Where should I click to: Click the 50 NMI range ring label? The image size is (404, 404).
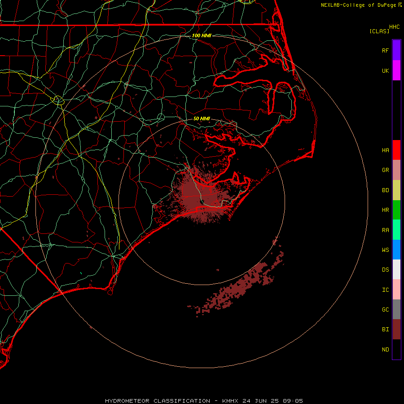pos(202,119)
